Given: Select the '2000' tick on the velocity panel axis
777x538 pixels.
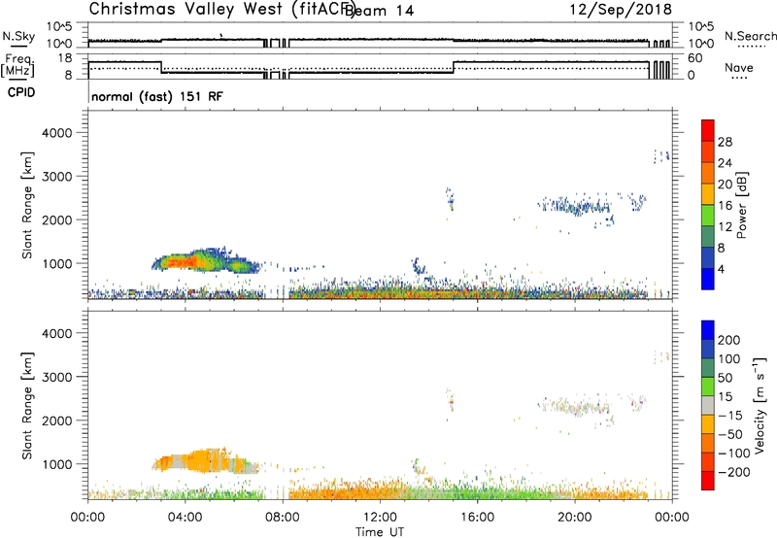Looking at the screenshot, I should (x=57, y=420).
